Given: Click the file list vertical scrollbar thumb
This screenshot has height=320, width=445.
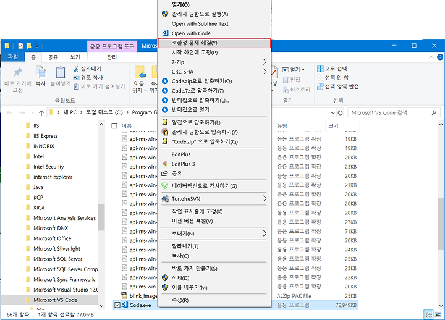Looking at the screenshot, I should coord(441,224).
